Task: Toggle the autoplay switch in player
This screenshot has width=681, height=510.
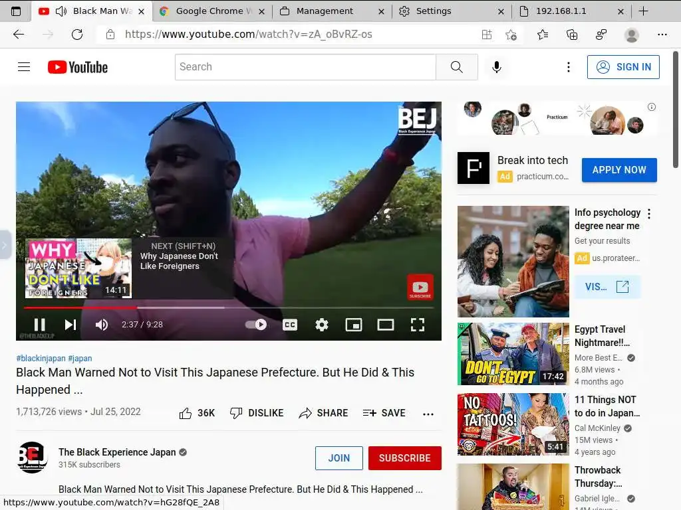Action: click(256, 324)
